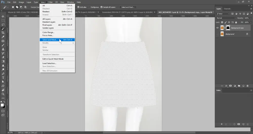Open the Filter menu
Image resolution: width=253 pixels, height=134 pixels.
51,2
